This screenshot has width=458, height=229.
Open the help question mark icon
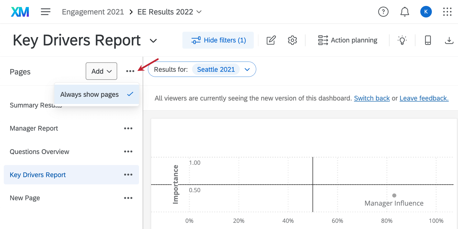click(x=383, y=12)
